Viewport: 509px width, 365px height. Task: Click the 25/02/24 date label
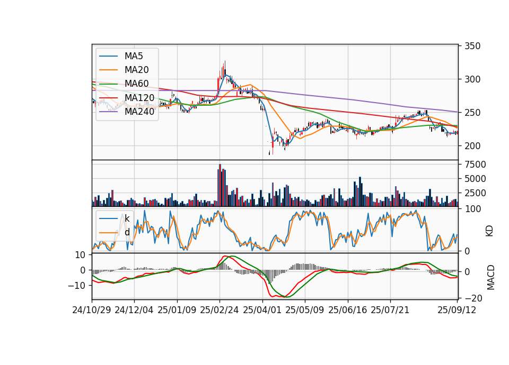(220, 310)
